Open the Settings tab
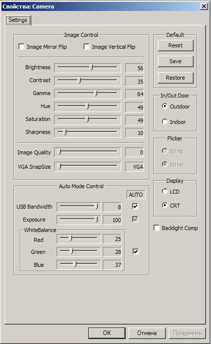Screen dimensions: 211x344 tap(18, 20)
